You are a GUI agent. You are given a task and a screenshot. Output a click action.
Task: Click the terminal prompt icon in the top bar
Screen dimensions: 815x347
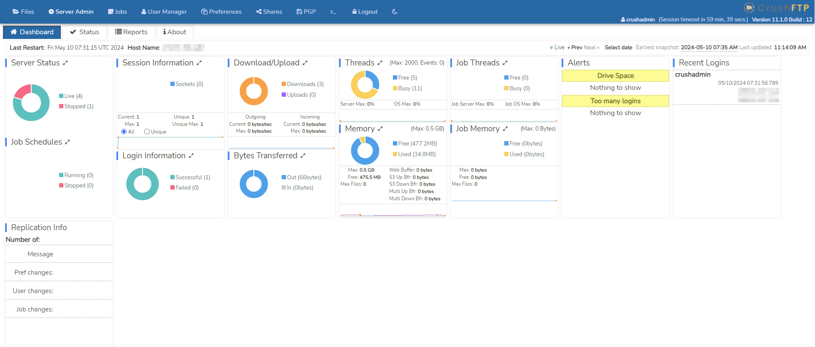333,12
